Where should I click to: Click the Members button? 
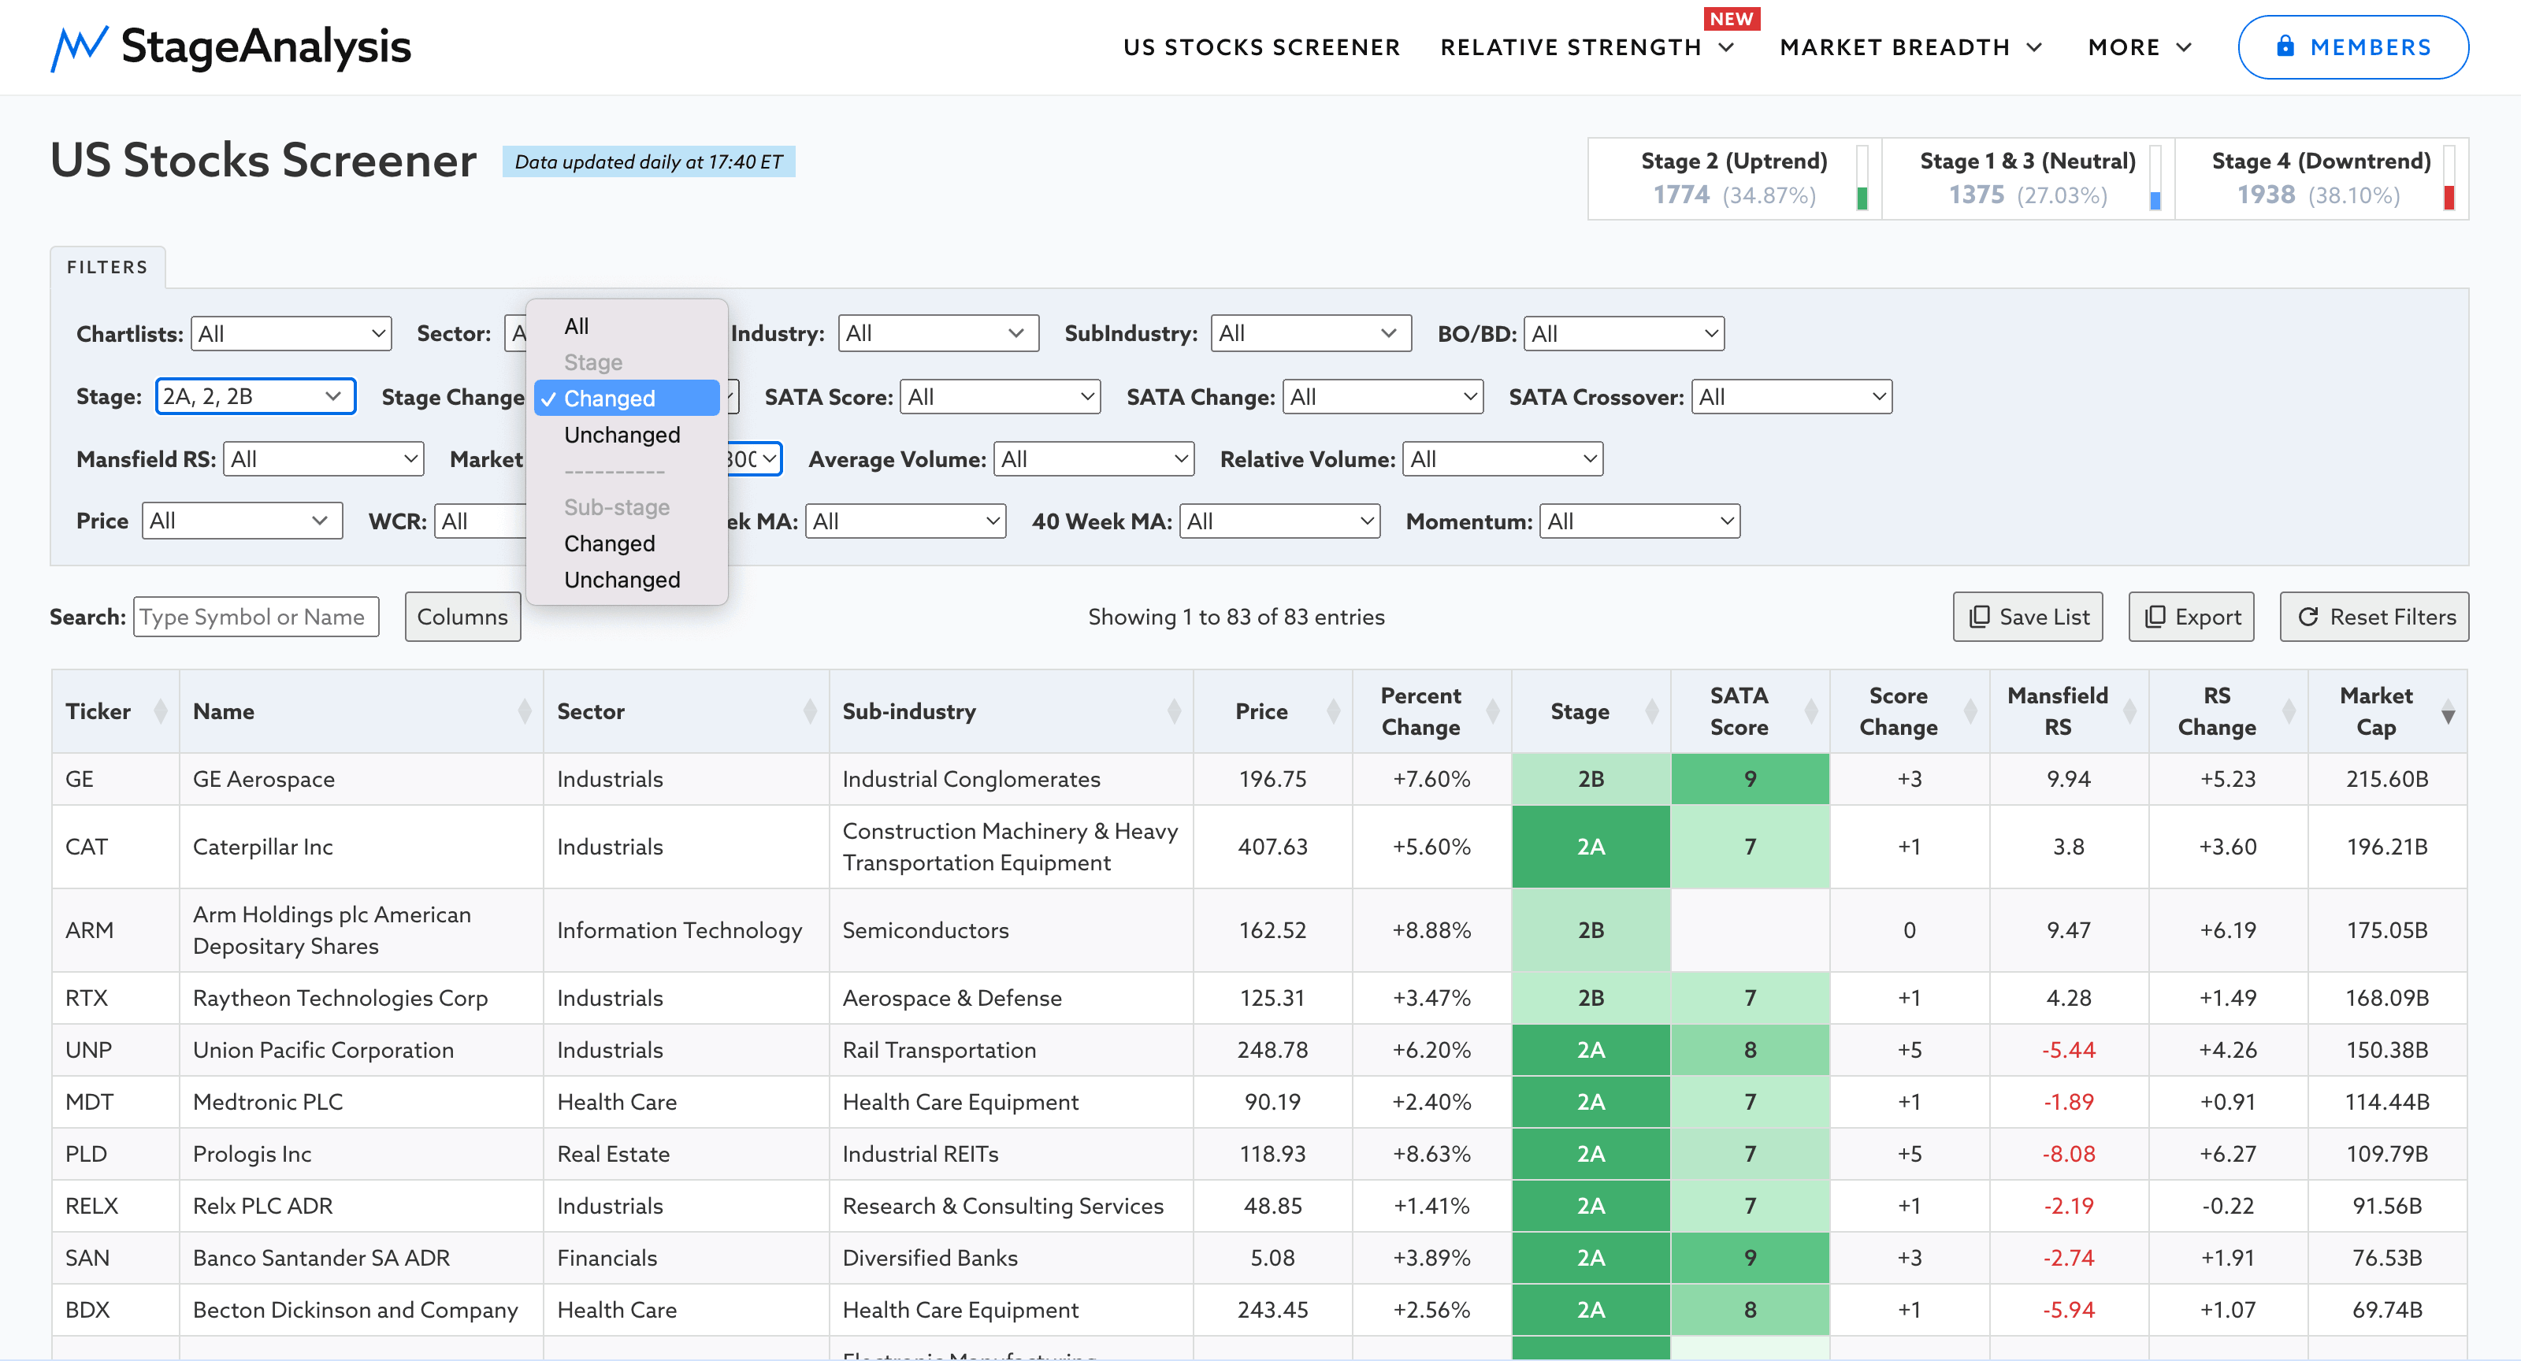pyautogui.click(x=2352, y=47)
